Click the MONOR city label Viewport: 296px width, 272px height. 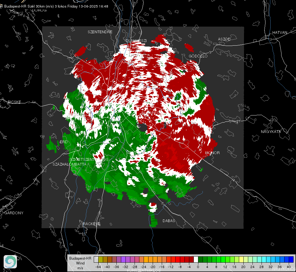click(212, 153)
